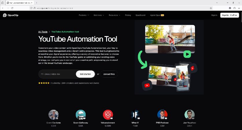Go back using the browser back arrow
This screenshot has width=242, height=130.
3,8
